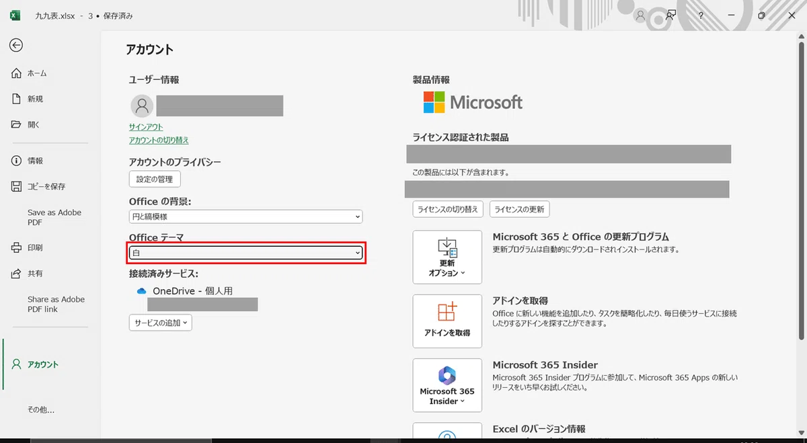Click Share as Adobe PDF link

click(x=56, y=305)
